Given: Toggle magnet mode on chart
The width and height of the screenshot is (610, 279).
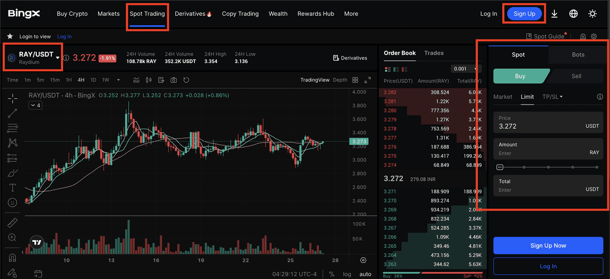Looking at the screenshot, I should coord(13,258).
